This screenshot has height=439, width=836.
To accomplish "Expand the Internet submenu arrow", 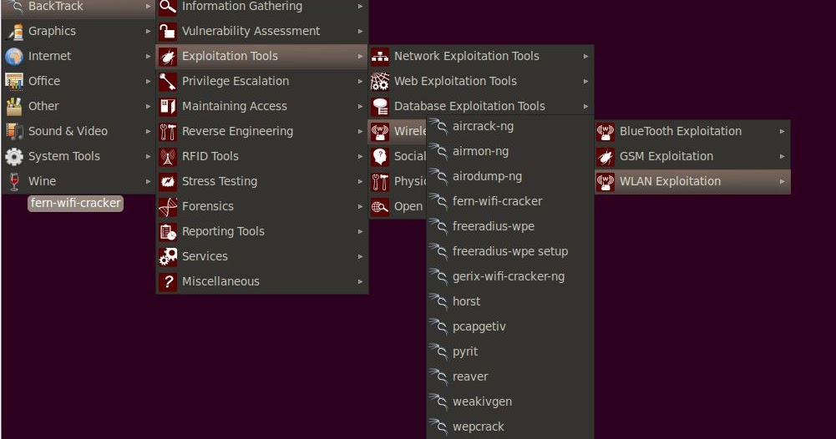I will tap(148, 56).
